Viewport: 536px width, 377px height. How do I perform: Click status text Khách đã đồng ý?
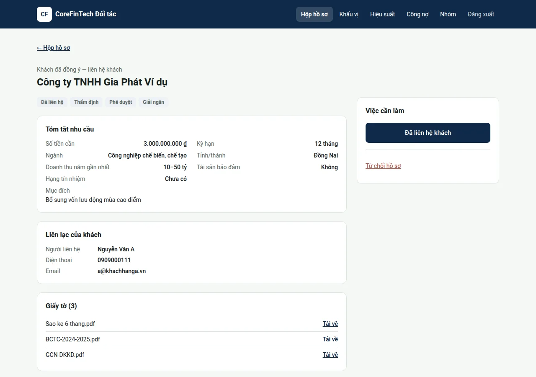tap(59, 70)
